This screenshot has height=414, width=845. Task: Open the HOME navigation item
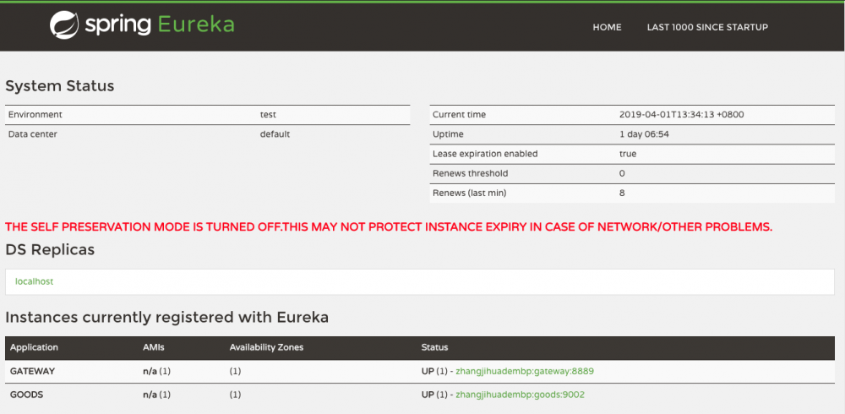tap(607, 27)
